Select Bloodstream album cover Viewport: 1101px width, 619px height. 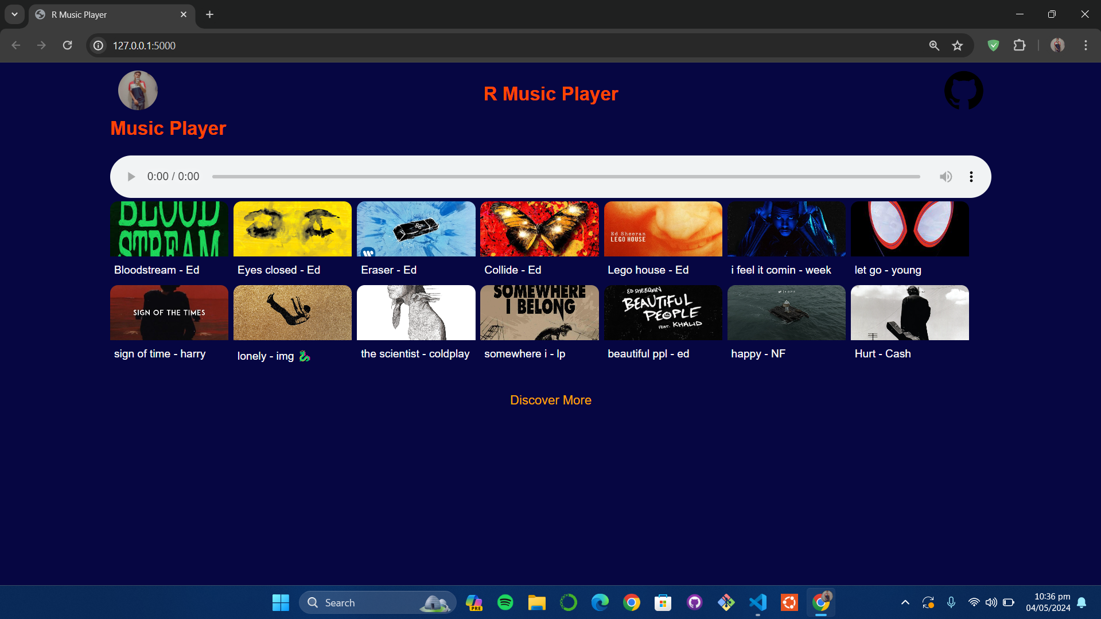(169, 229)
